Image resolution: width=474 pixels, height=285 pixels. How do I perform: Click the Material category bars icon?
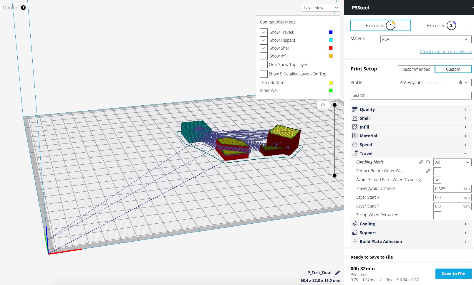pos(355,136)
